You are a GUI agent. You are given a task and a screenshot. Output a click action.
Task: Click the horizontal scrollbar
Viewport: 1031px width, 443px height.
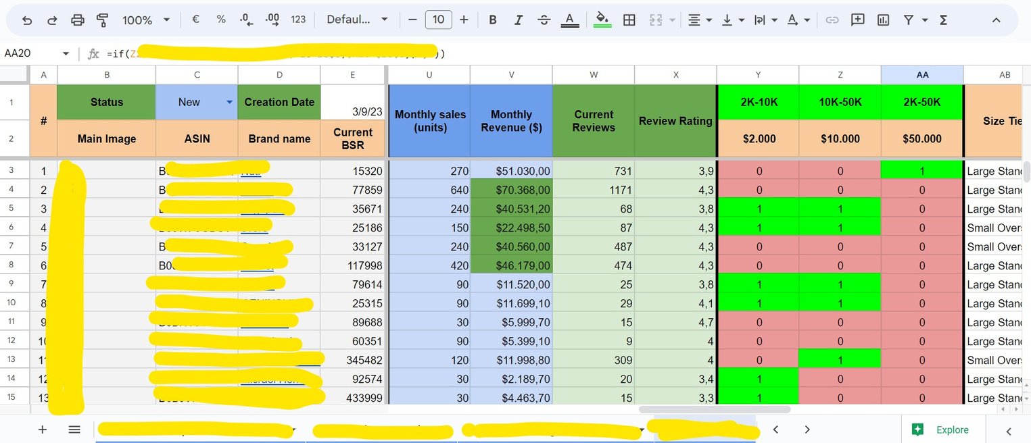click(x=714, y=409)
